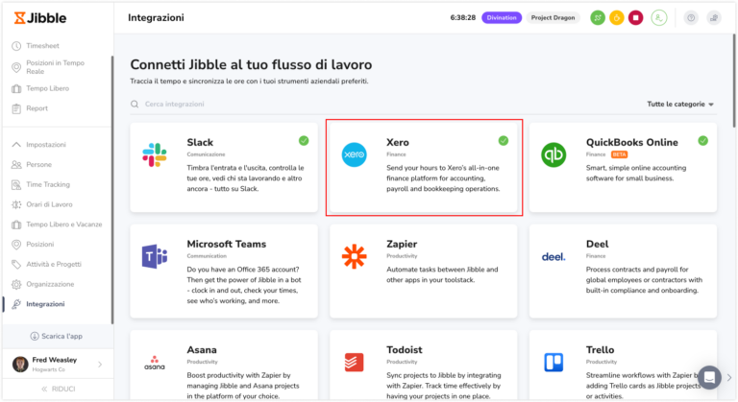
Task: Open the help question mark icon
Action: coord(691,18)
